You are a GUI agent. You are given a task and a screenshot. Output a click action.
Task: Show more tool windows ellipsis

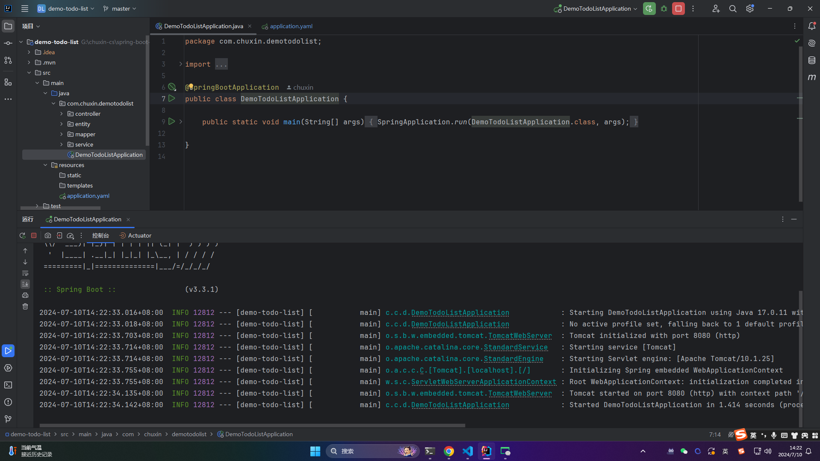pyautogui.click(x=8, y=99)
